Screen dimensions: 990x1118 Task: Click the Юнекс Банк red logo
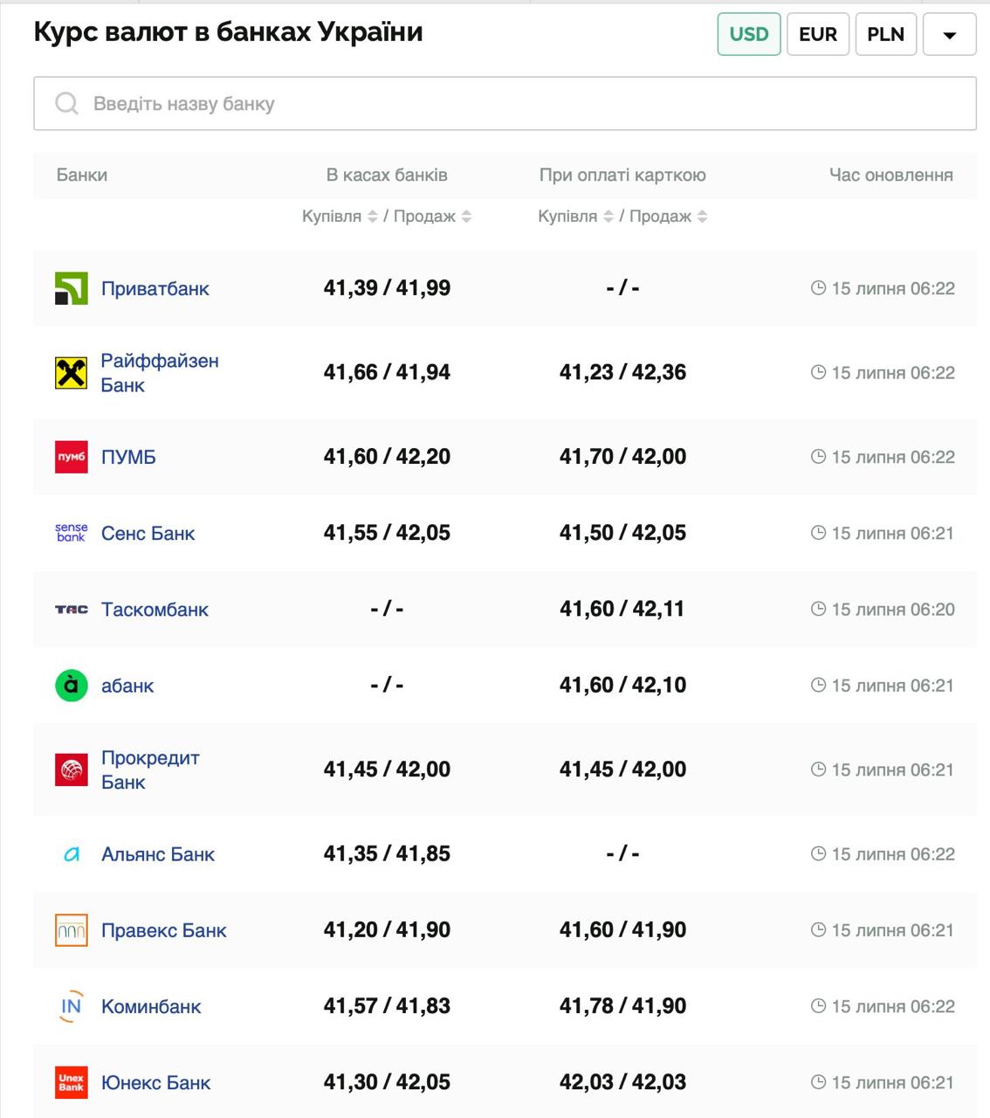tap(71, 1082)
